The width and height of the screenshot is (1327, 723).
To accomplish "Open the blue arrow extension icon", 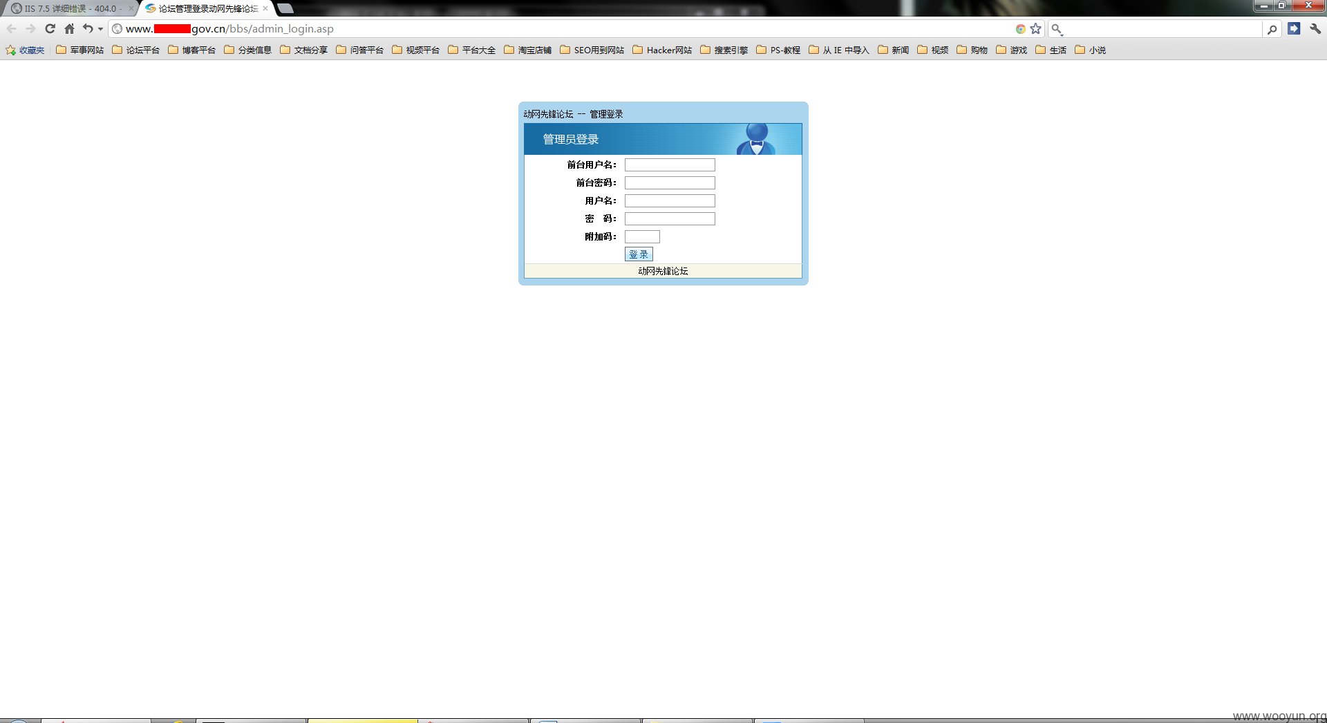I will coord(1294,28).
